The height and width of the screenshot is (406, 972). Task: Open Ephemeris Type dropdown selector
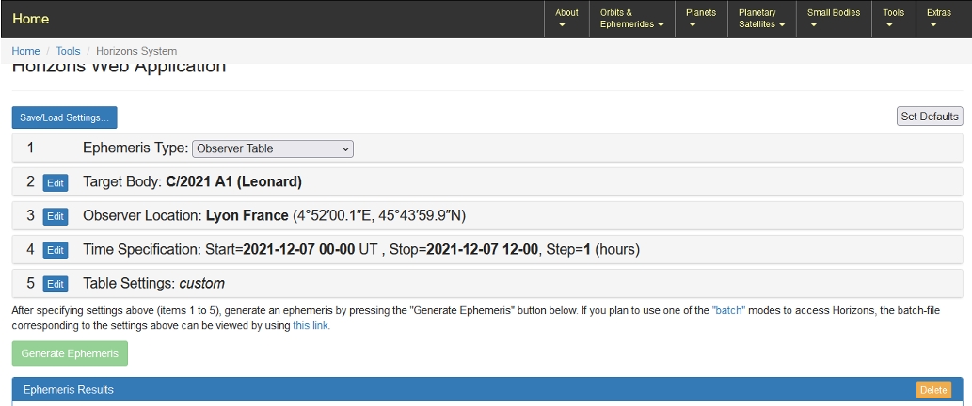click(x=273, y=148)
